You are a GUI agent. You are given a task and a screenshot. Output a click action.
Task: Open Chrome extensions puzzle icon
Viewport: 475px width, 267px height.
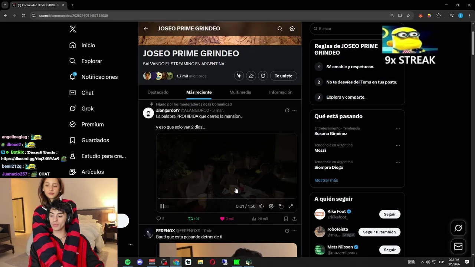(x=438, y=16)
